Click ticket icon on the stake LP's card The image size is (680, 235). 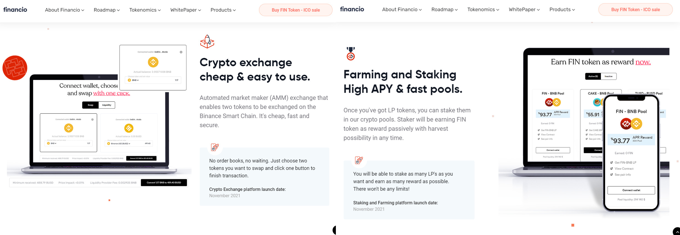359,160
